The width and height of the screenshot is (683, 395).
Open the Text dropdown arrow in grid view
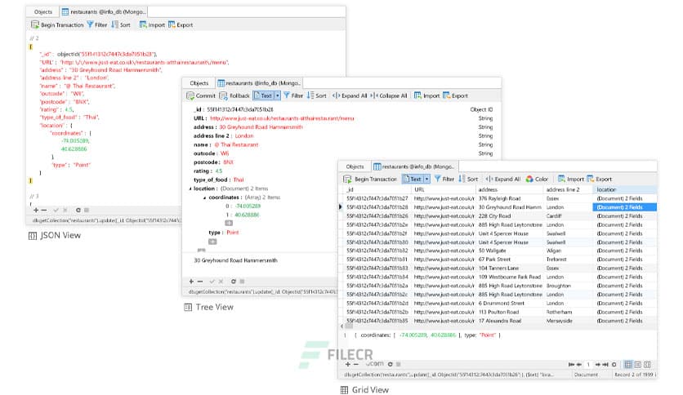coord(426,179)
